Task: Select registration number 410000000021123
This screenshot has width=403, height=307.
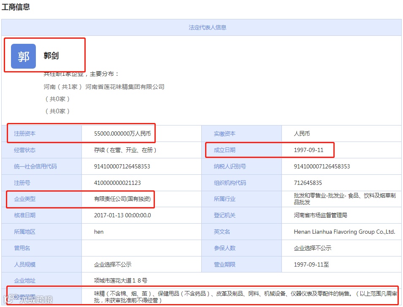Action: coord(117,183)
